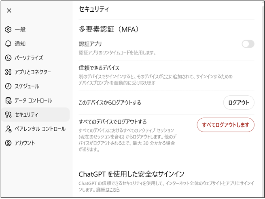265x199 pixels.
Task: Select the パーソナライズ menu label
Action: (x=29, y=58)
